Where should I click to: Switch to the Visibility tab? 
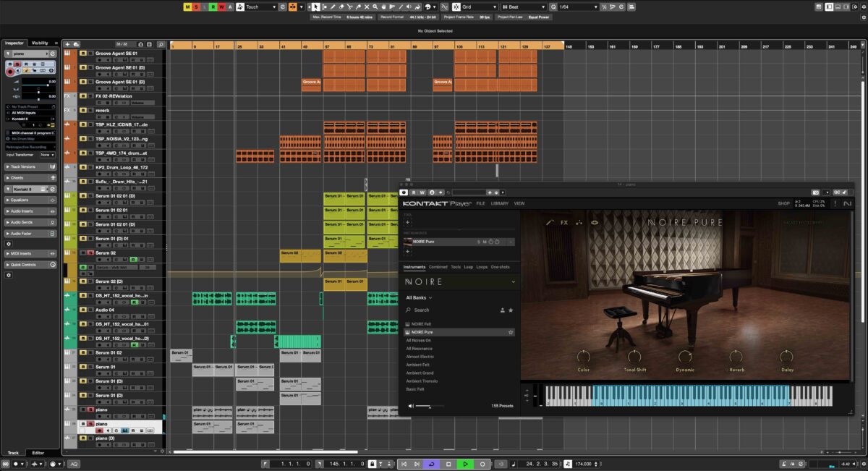pos(40,43)
